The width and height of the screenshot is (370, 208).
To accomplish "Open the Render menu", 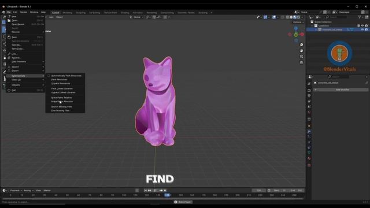I will [x=24, y=12].
